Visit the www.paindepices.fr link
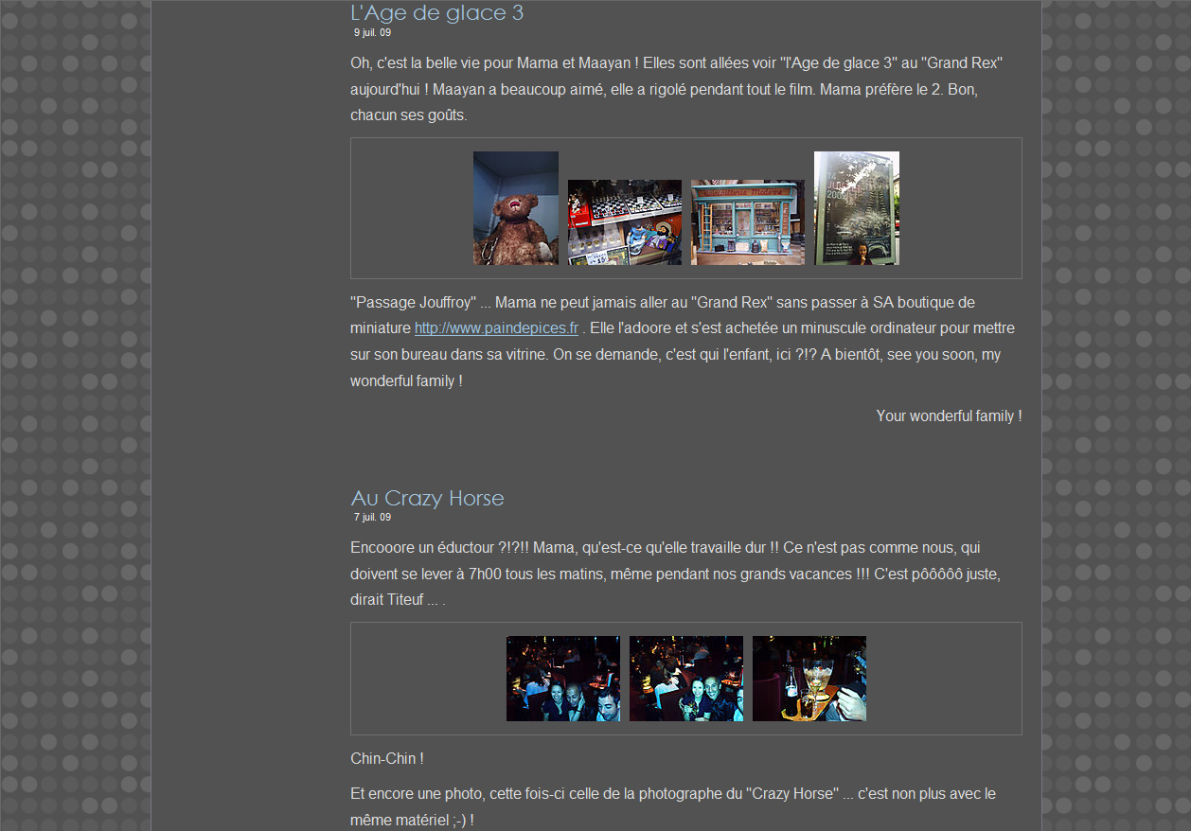 pyautogui.click(x=496, y=328)
